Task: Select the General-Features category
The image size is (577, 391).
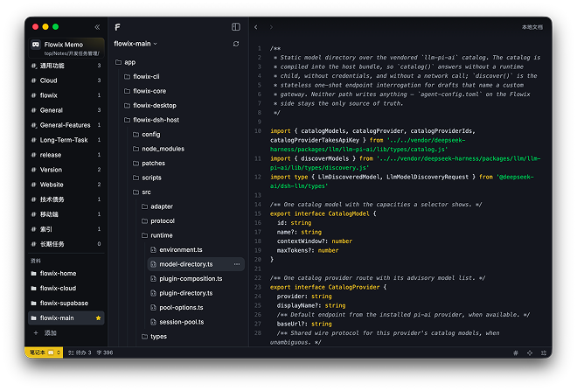Action: [x=66, y=125]
